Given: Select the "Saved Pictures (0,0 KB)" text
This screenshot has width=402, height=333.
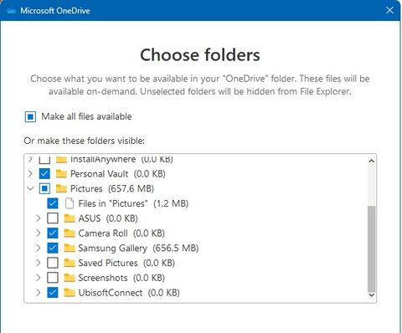Looking at the screenshot, I should 126,263.
